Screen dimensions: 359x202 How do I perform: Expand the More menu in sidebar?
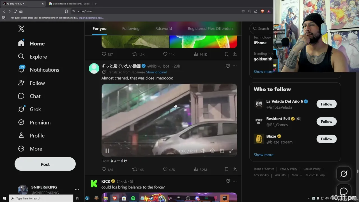coord(30,149)
